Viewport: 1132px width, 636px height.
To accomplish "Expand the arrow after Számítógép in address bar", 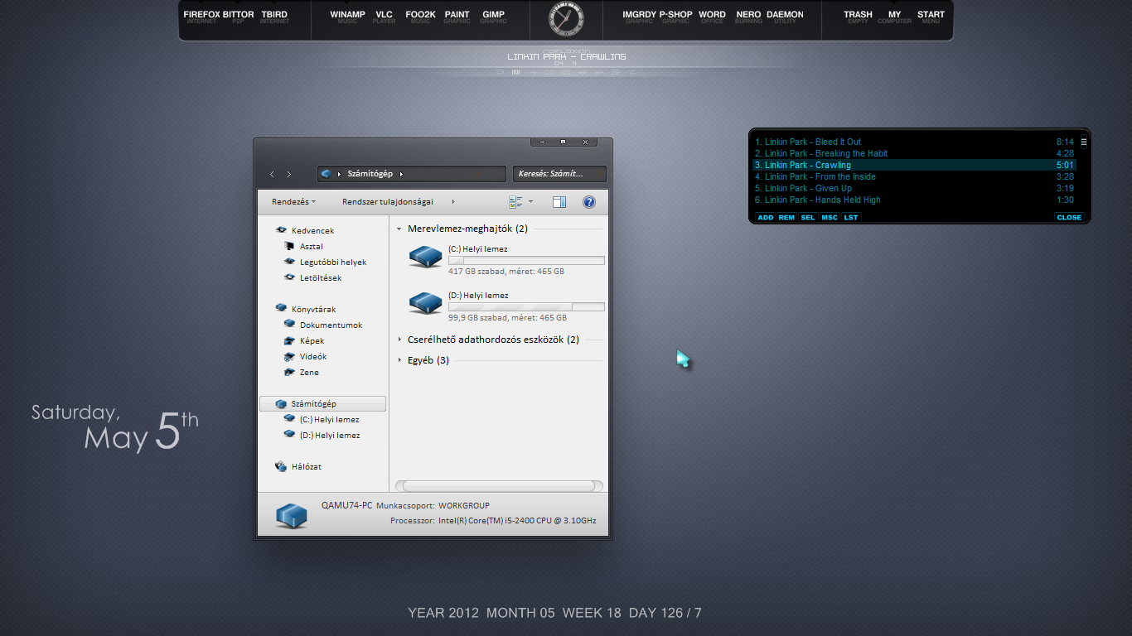I will (x=401, y=174).
